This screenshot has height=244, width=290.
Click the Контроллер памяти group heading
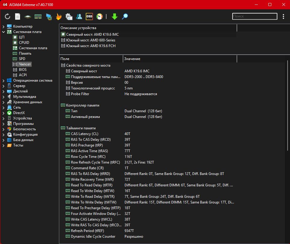(83, 105)
